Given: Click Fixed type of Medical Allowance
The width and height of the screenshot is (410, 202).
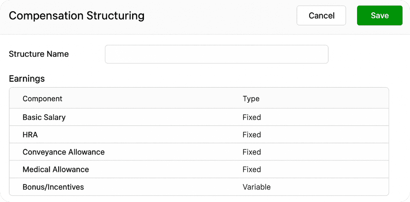Looking at the screenshot, I should (x=252, y=170).
